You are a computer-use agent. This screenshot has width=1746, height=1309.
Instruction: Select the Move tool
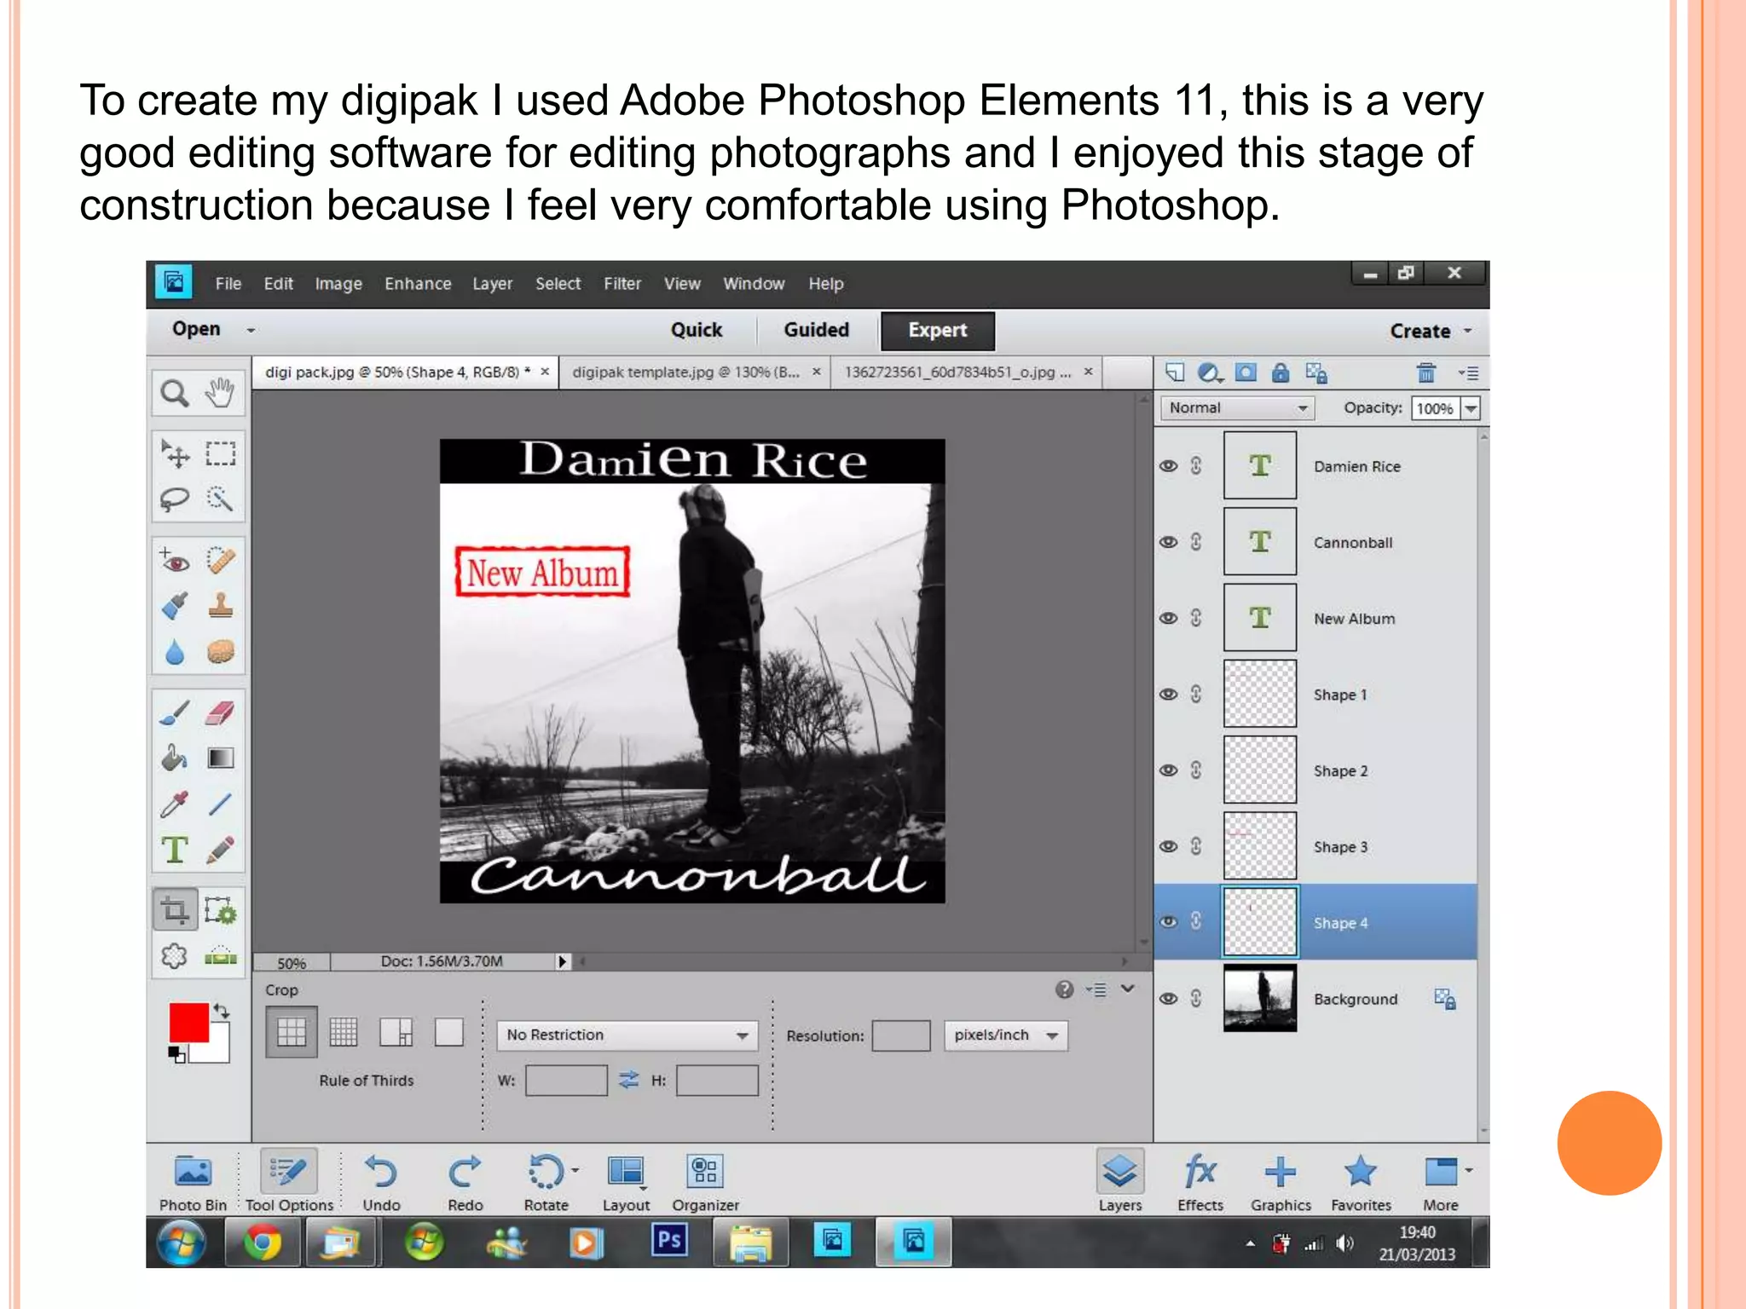pos(175,453)
